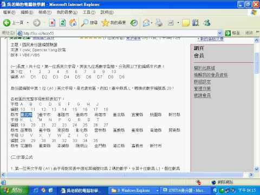Open the 關於此群組 sidebar link
This screenshot has height=195, width=260.
click(x=204, y=68)
